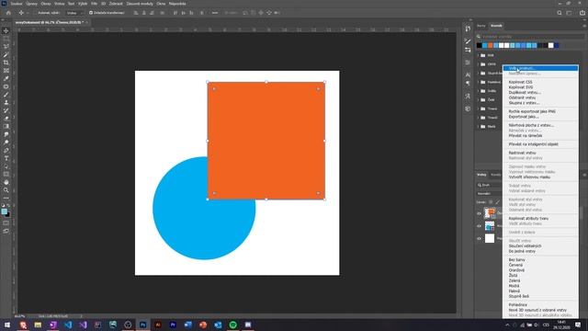The height and width of the screenshot is (331, 588).
Task: Expand the second swatch group folder
Action: tap(479, 64)
